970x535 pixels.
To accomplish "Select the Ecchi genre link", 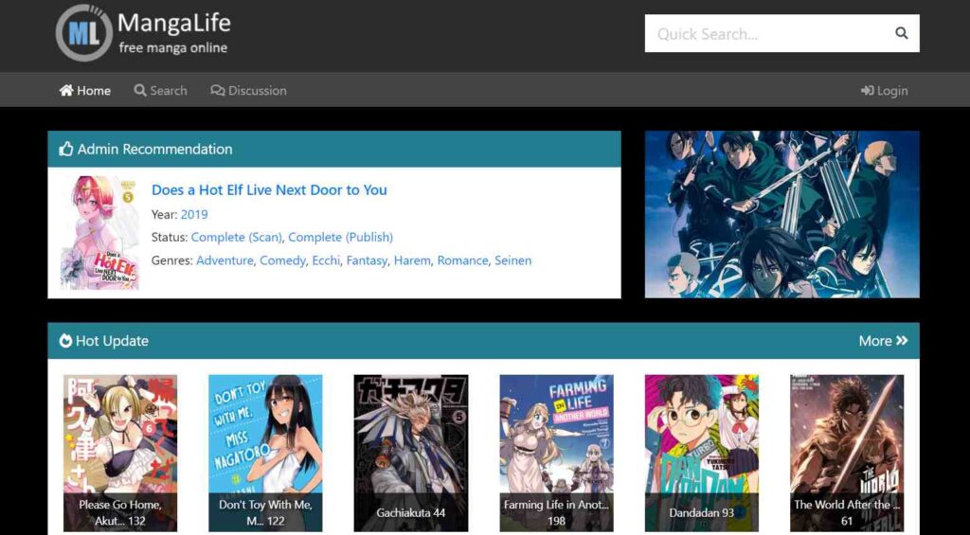I will (326, 260).
